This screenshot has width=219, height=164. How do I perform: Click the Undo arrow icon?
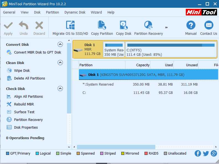pos(24,25)
